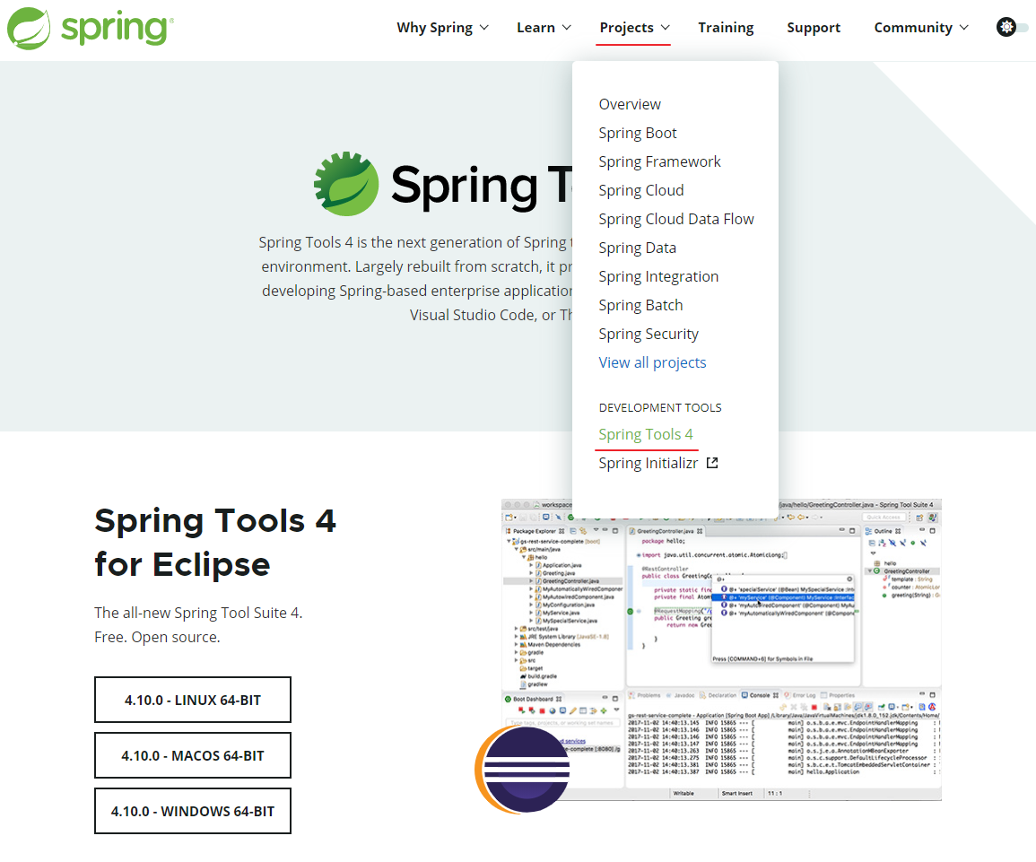The width and height of the screenshot is (1036, 862).
Task: Expand the Why Spring dropdown chevron
Action: 484,28
